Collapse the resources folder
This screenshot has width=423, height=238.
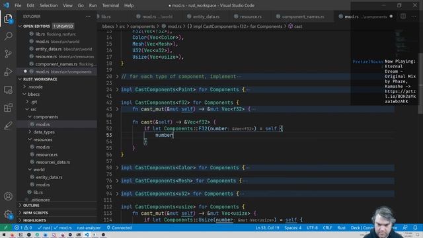[x=42, y=139]
